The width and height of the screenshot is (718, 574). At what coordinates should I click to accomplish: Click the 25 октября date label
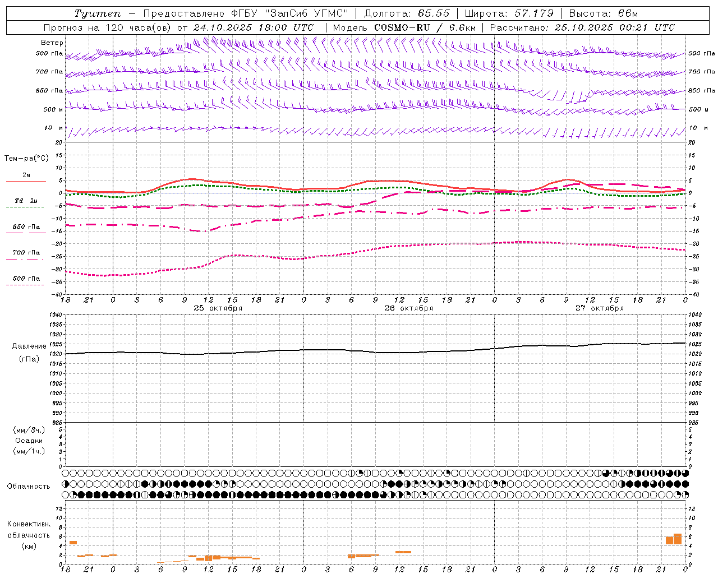pyautogui.click(x=218, y=308)
